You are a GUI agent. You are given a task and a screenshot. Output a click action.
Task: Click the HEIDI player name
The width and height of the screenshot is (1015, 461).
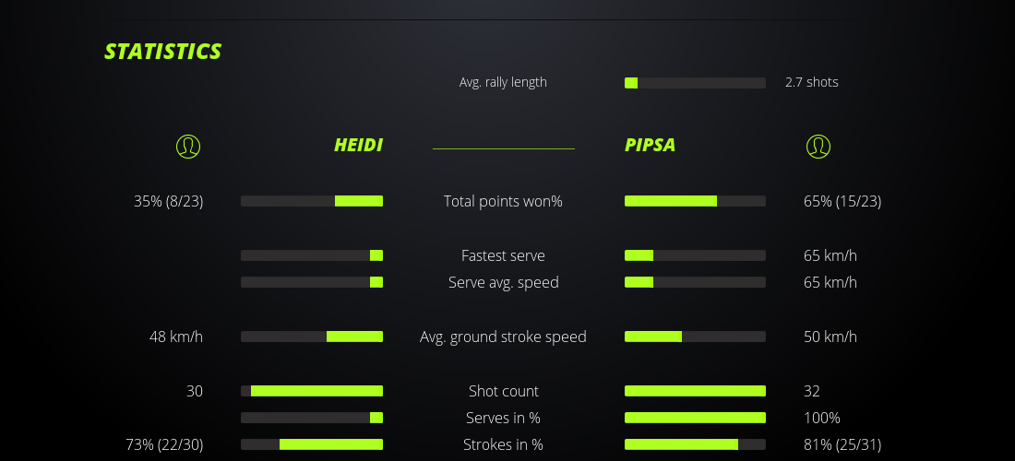358,146
